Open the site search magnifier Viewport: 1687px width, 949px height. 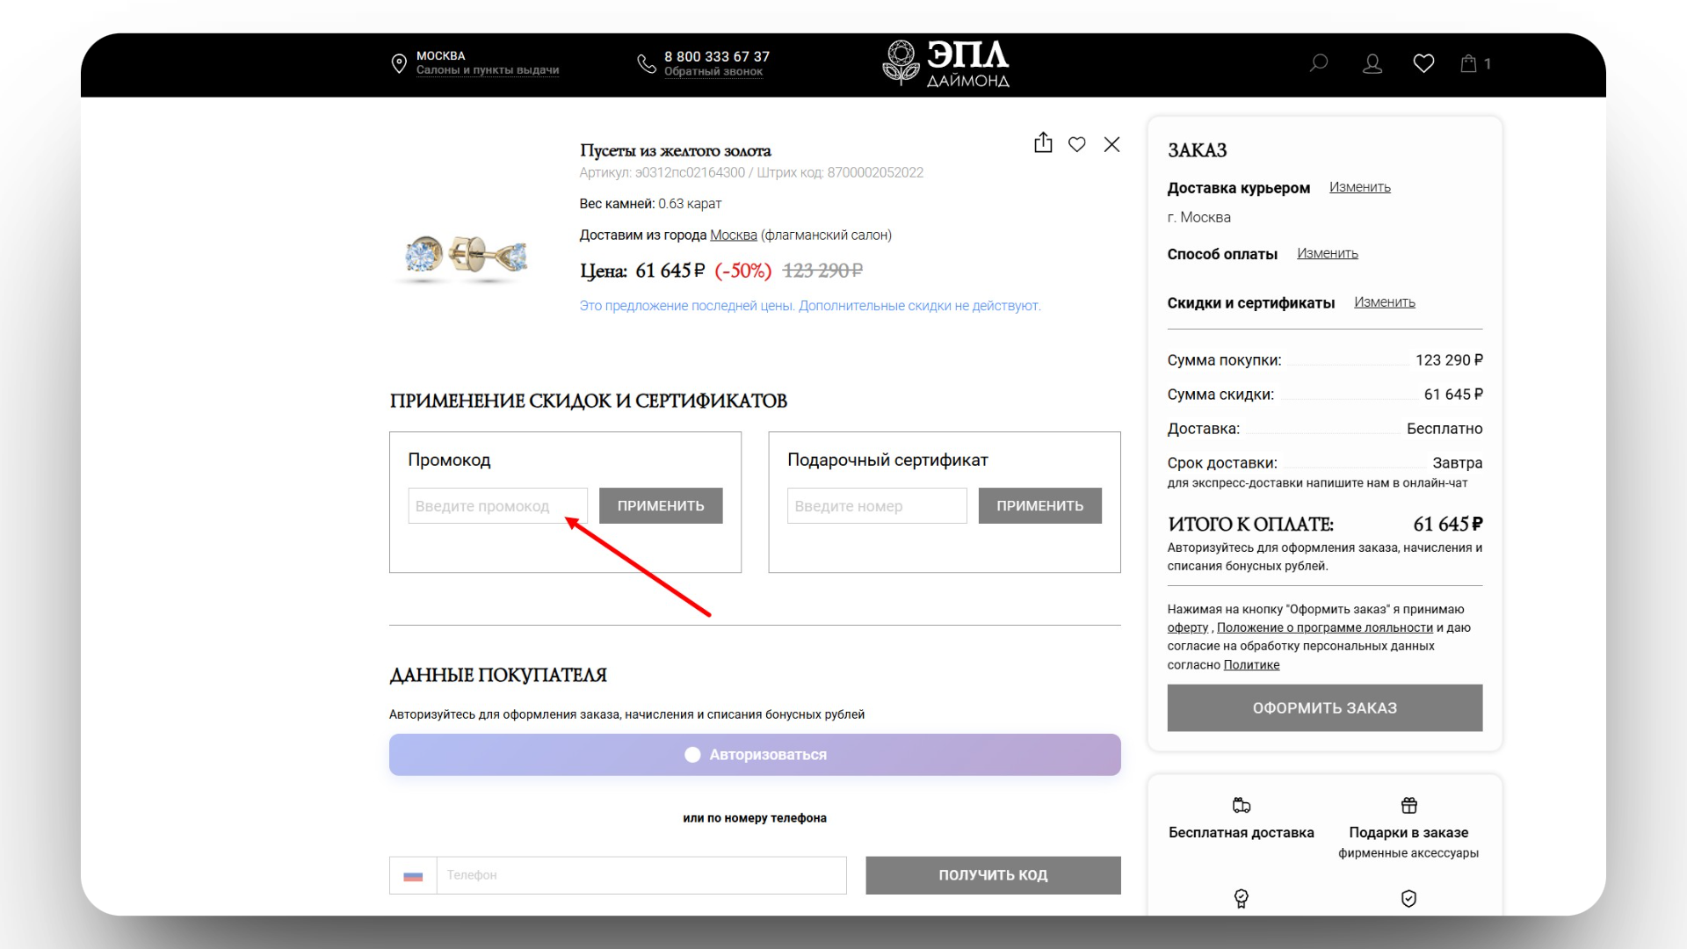tap(1318, 62)
